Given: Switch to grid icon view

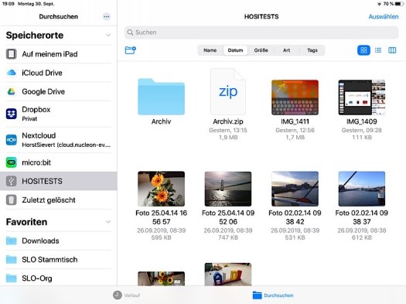Looking at the screenshot, I should (363, 50).
